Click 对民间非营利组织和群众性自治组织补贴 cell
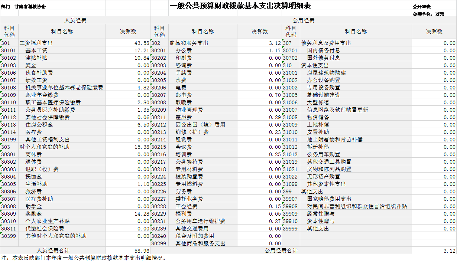This screenshot has width=457, height=262. (356, 206)
